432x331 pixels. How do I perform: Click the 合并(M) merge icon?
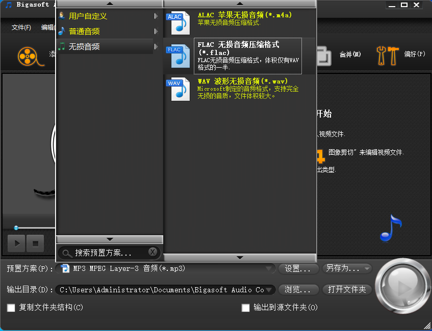coord(325,54)
